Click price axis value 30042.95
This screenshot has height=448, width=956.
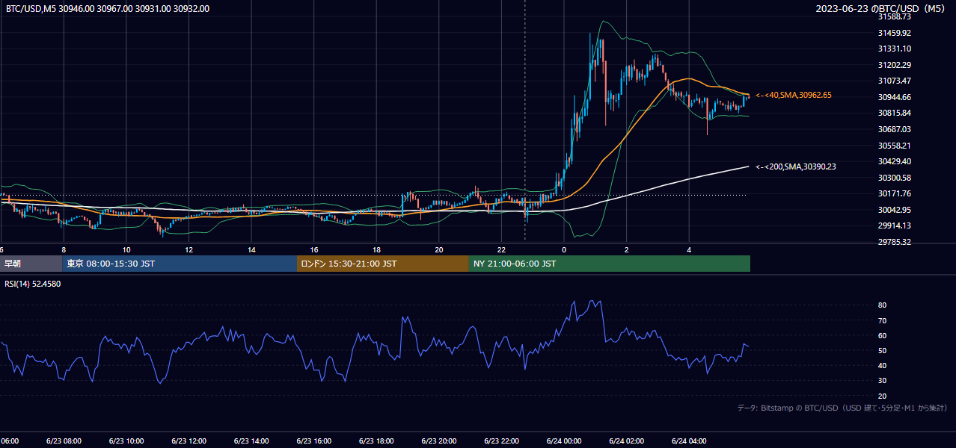pos(894,210)
